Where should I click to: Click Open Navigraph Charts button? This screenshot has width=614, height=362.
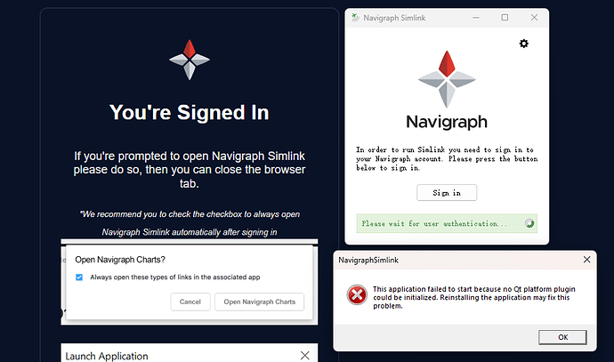coord(259,302)
